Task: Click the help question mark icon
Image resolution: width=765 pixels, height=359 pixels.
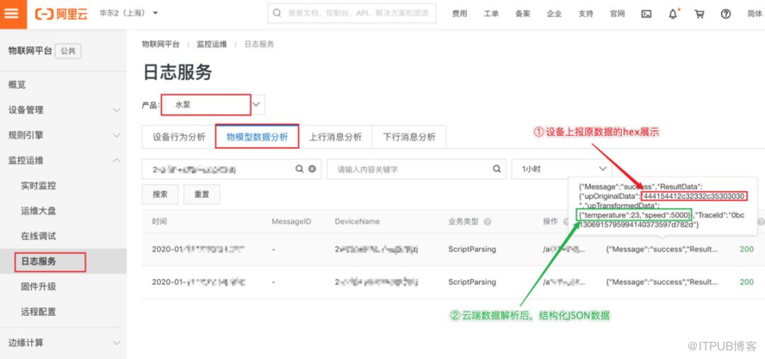Action: pyautogui.click(x=725, y=14)
